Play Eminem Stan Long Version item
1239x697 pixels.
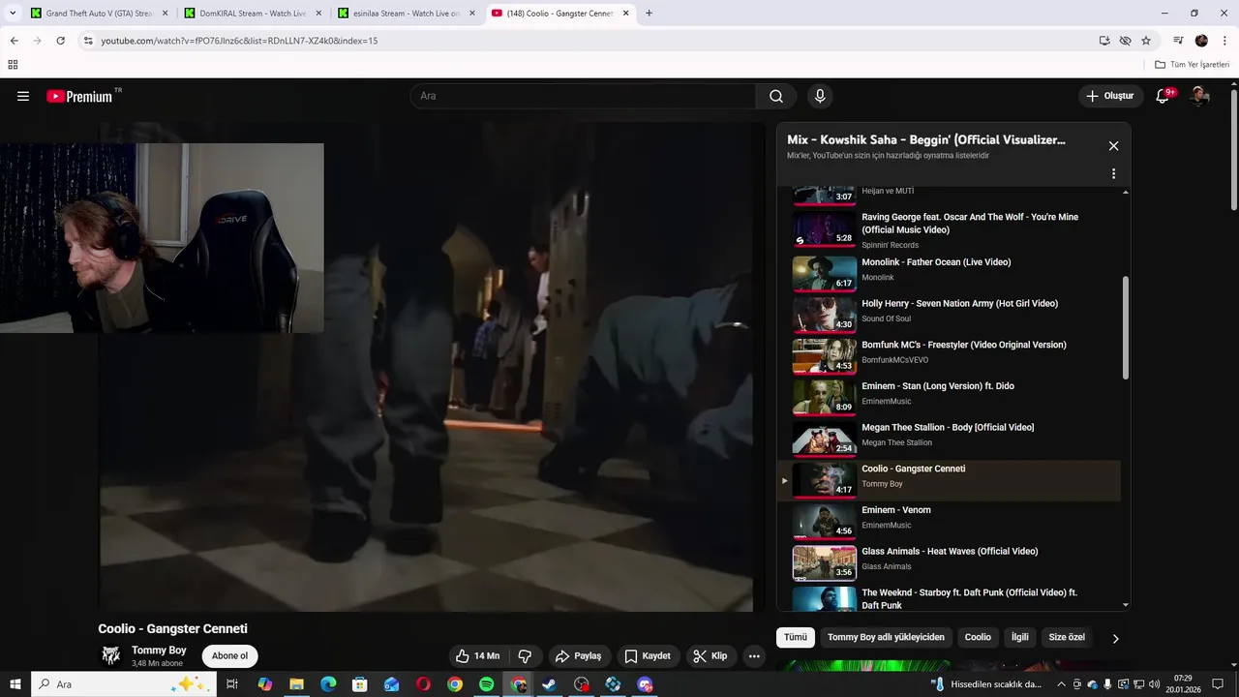[949, 396]
